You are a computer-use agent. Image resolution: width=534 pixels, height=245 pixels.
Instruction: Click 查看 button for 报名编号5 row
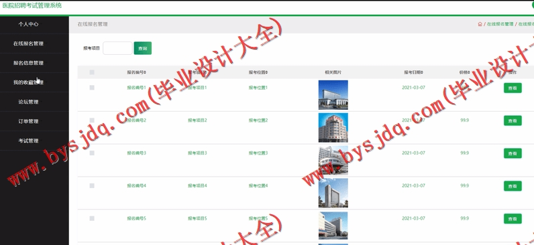(x=513, y=218)
